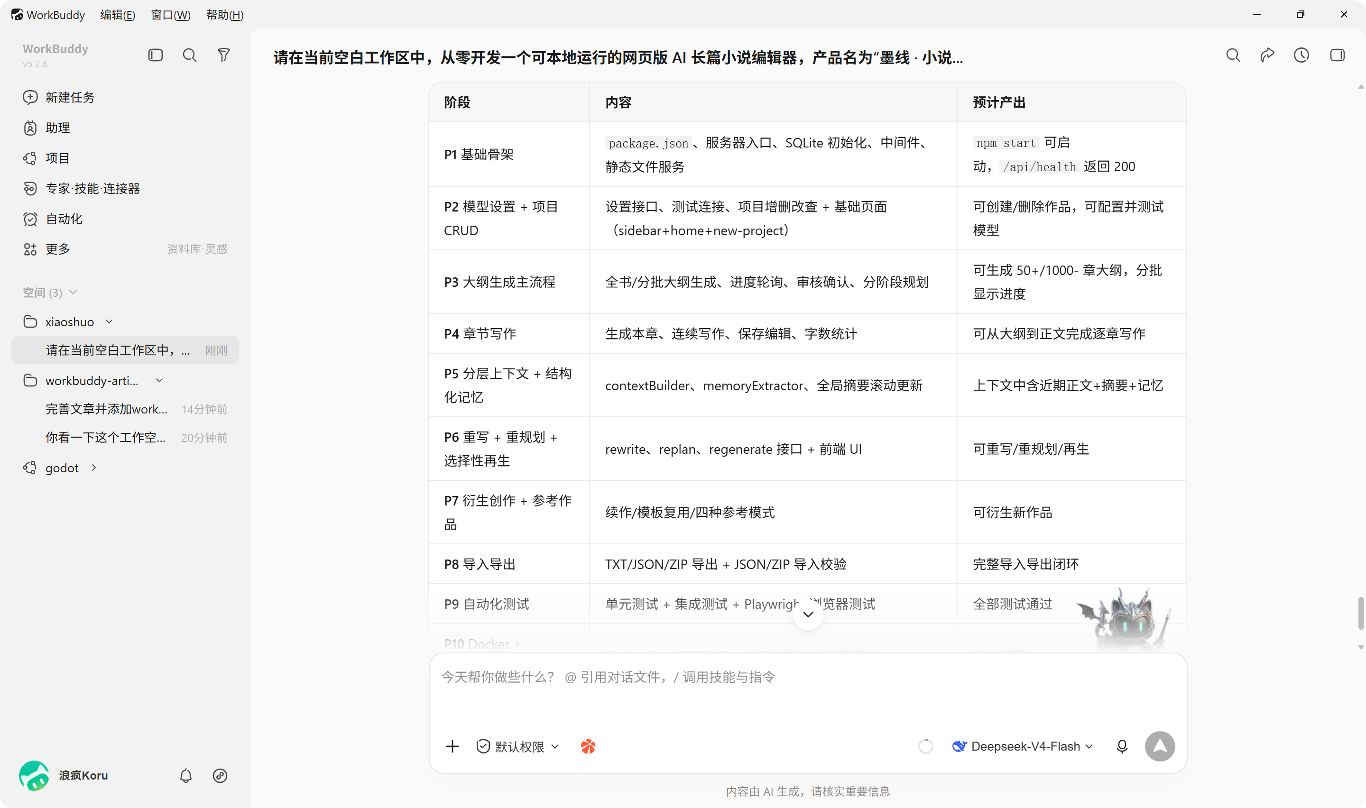Collapse the workbuddy-arti space chevron

tap(159, 381)
